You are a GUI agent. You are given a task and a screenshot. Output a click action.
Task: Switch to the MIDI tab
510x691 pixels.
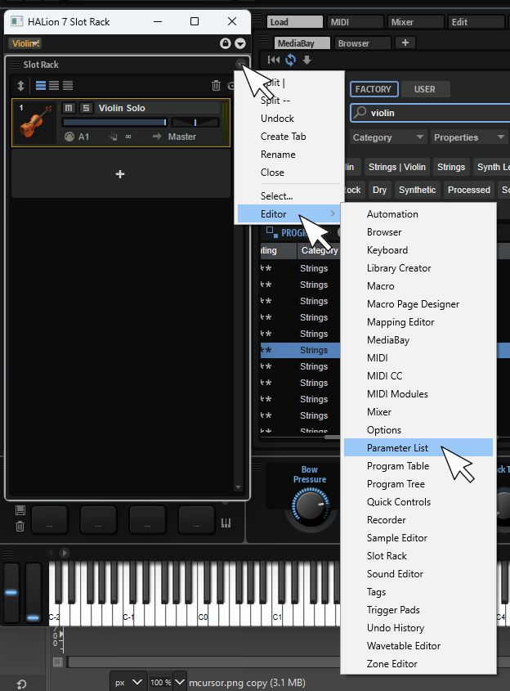(x=356, y=21)
